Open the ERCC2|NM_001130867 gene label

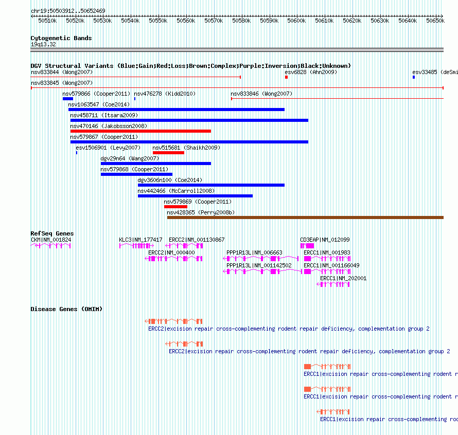197,240
